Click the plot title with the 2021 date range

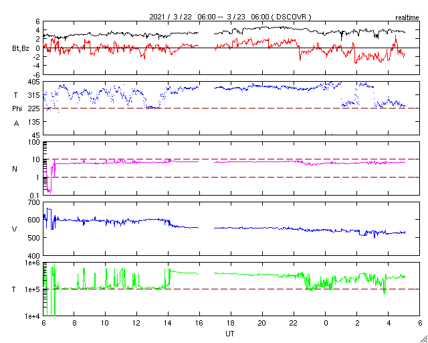[x=230, y=17]
